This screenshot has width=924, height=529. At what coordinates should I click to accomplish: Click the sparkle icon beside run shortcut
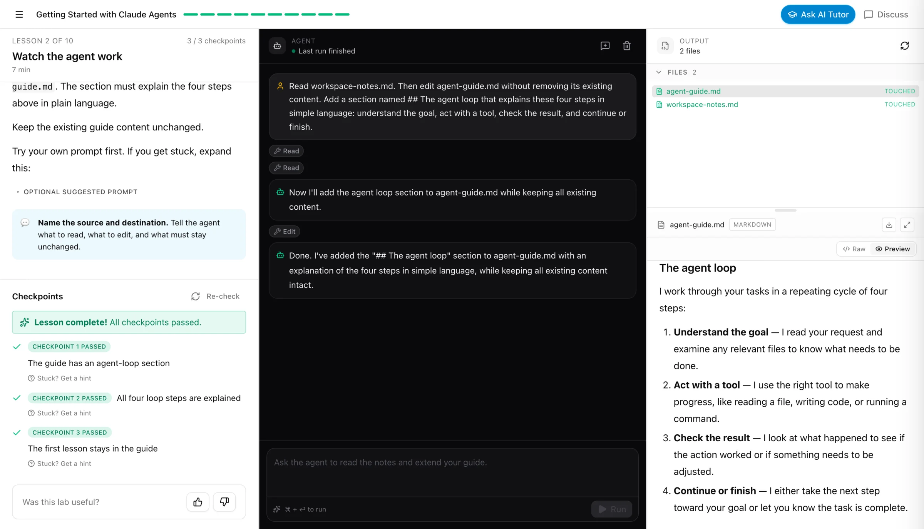tap(277, 509)
